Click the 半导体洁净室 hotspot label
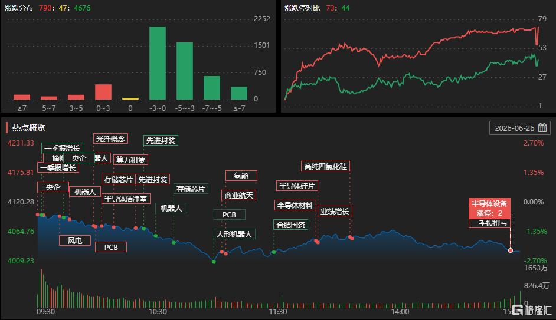This screenshot has height=320, width=556. point(126,199)
